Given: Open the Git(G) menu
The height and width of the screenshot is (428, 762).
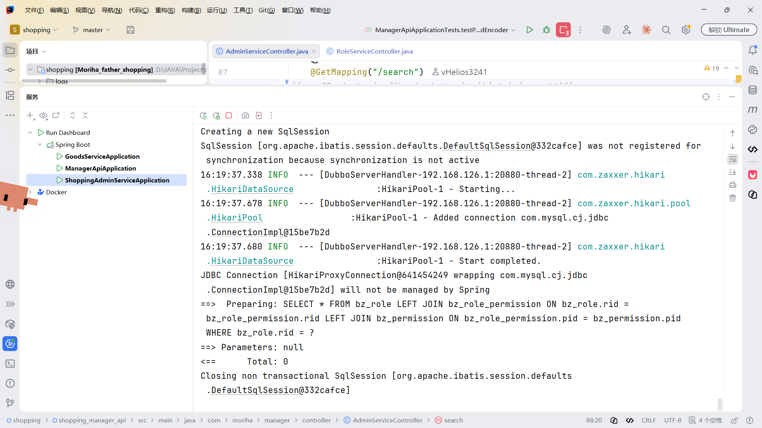Looking at the screenshot, I should (266, 10).
